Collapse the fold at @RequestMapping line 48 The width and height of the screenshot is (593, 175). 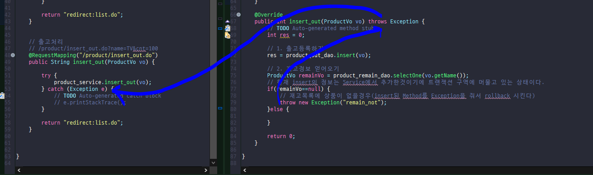13,55
